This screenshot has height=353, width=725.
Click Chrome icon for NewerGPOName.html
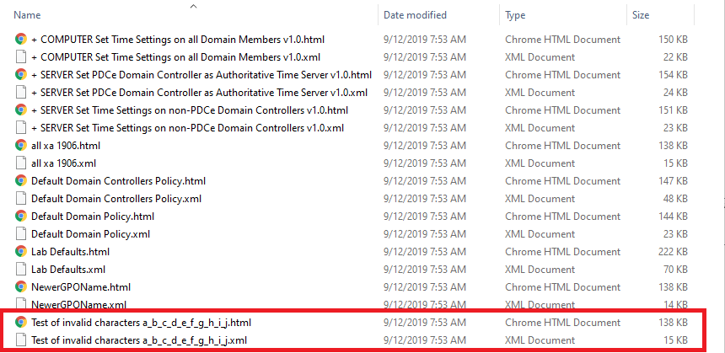click(20, 287)
